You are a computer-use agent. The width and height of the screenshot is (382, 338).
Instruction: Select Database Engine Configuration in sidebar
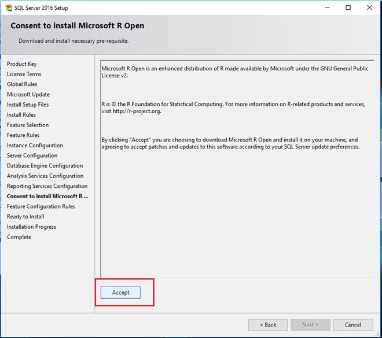45,166
